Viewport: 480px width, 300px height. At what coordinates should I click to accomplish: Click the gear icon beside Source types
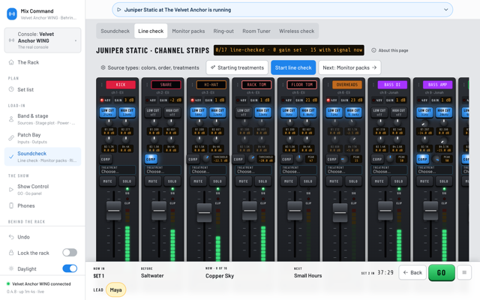(x=103, y=67)
